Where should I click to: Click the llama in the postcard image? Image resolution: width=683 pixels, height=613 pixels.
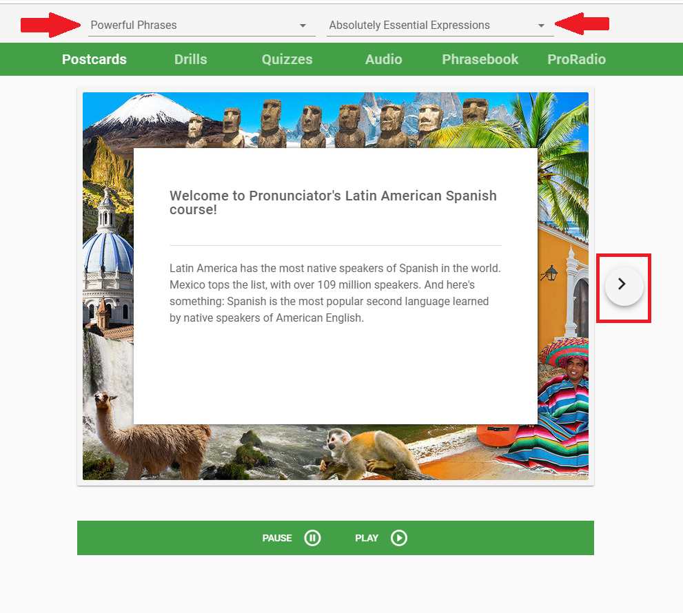(150, 435)
